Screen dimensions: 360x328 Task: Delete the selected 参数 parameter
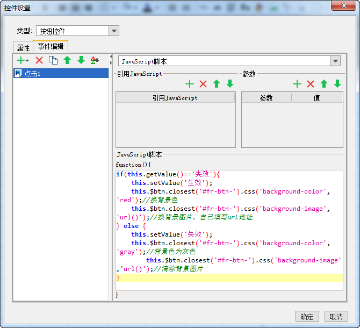[311, 84]
